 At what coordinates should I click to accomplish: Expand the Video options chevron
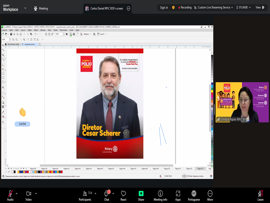point(36,193)
